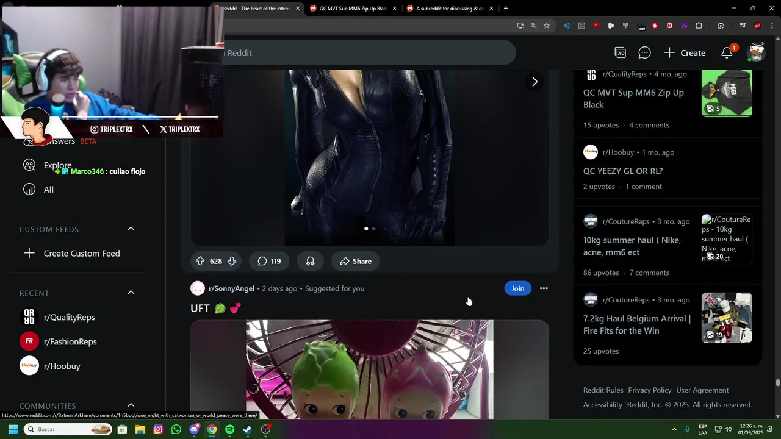This screenshot has height=439, width=781.
Task: Click the install app icon in address bar
Action: click(x=520, y=26)
